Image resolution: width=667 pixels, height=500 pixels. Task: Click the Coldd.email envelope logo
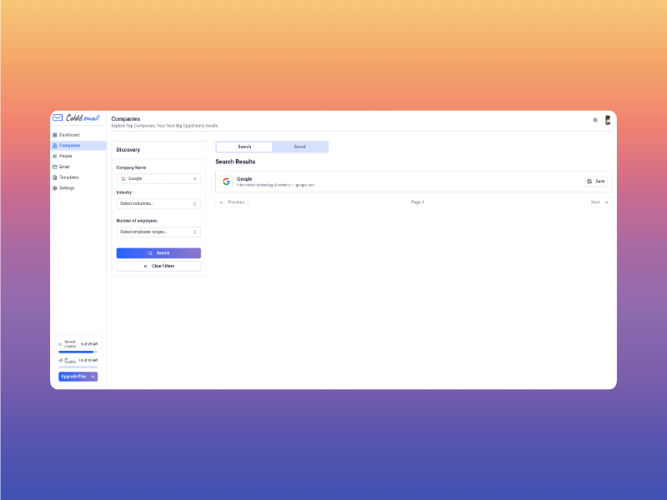click(58, 118)
